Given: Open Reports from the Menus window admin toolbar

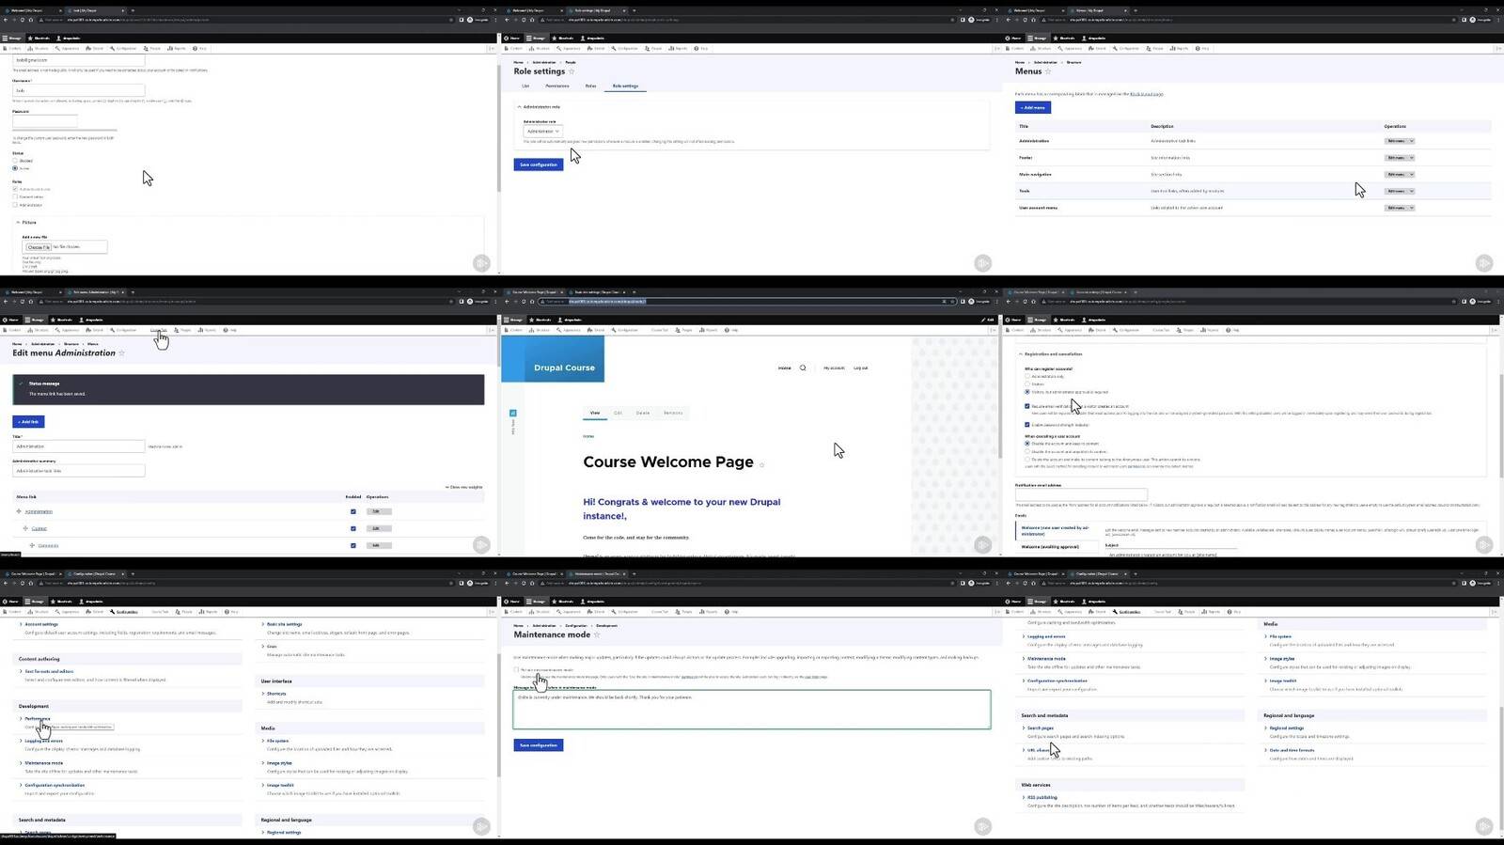Looking at the screenshot, I should (1179, 48).
